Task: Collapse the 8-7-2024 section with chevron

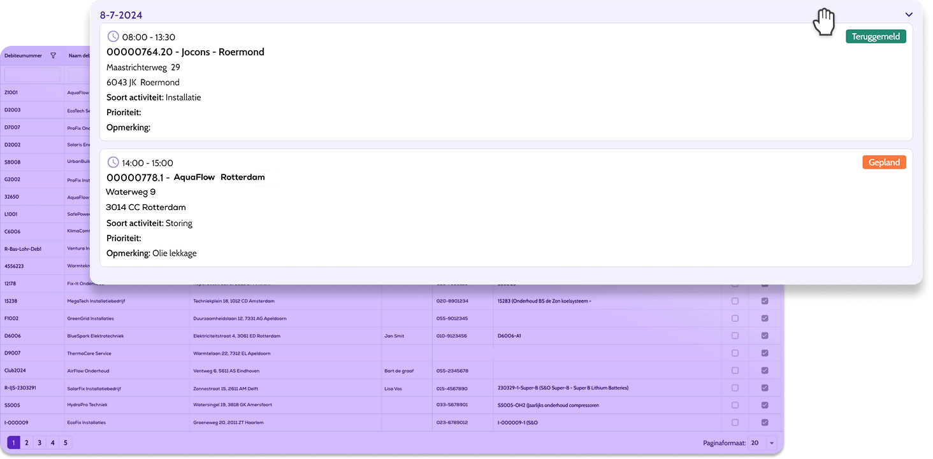Action: 909,15
